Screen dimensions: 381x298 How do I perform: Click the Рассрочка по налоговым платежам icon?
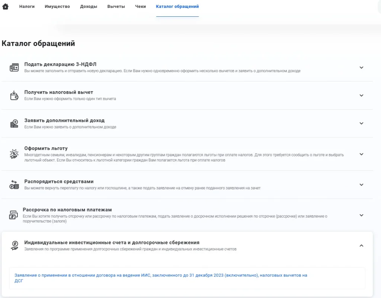pos(13,215)
